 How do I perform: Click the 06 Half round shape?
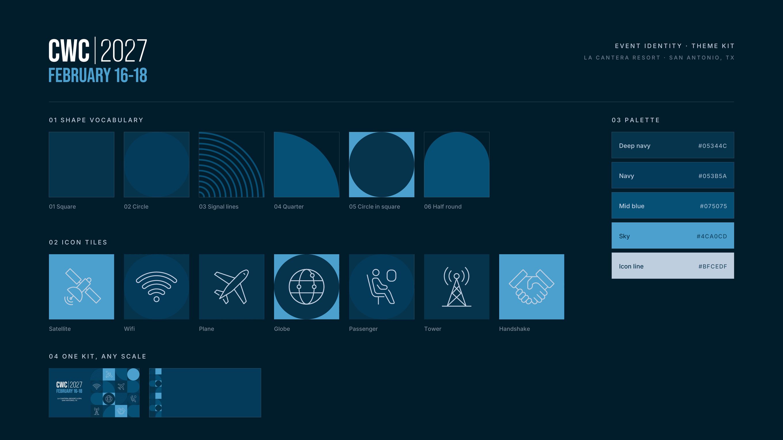(457, 164)
